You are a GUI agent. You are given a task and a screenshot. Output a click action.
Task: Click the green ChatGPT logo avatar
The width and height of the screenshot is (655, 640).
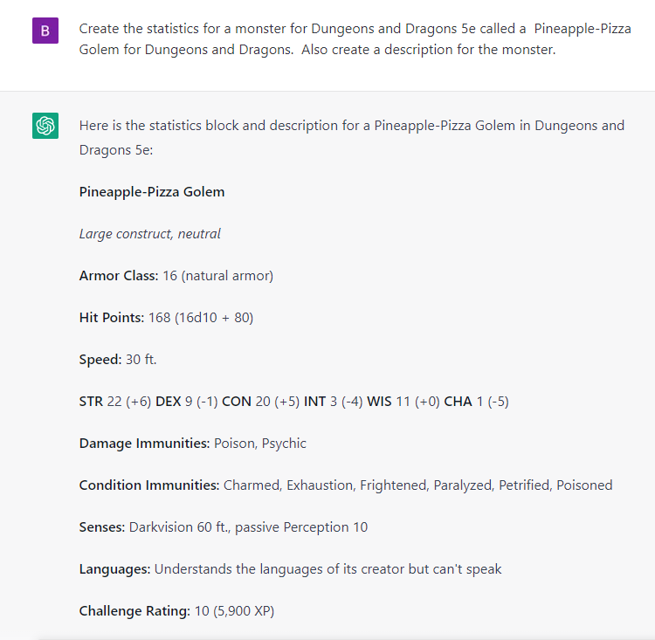pyautogui.click(x=45, y=126)
